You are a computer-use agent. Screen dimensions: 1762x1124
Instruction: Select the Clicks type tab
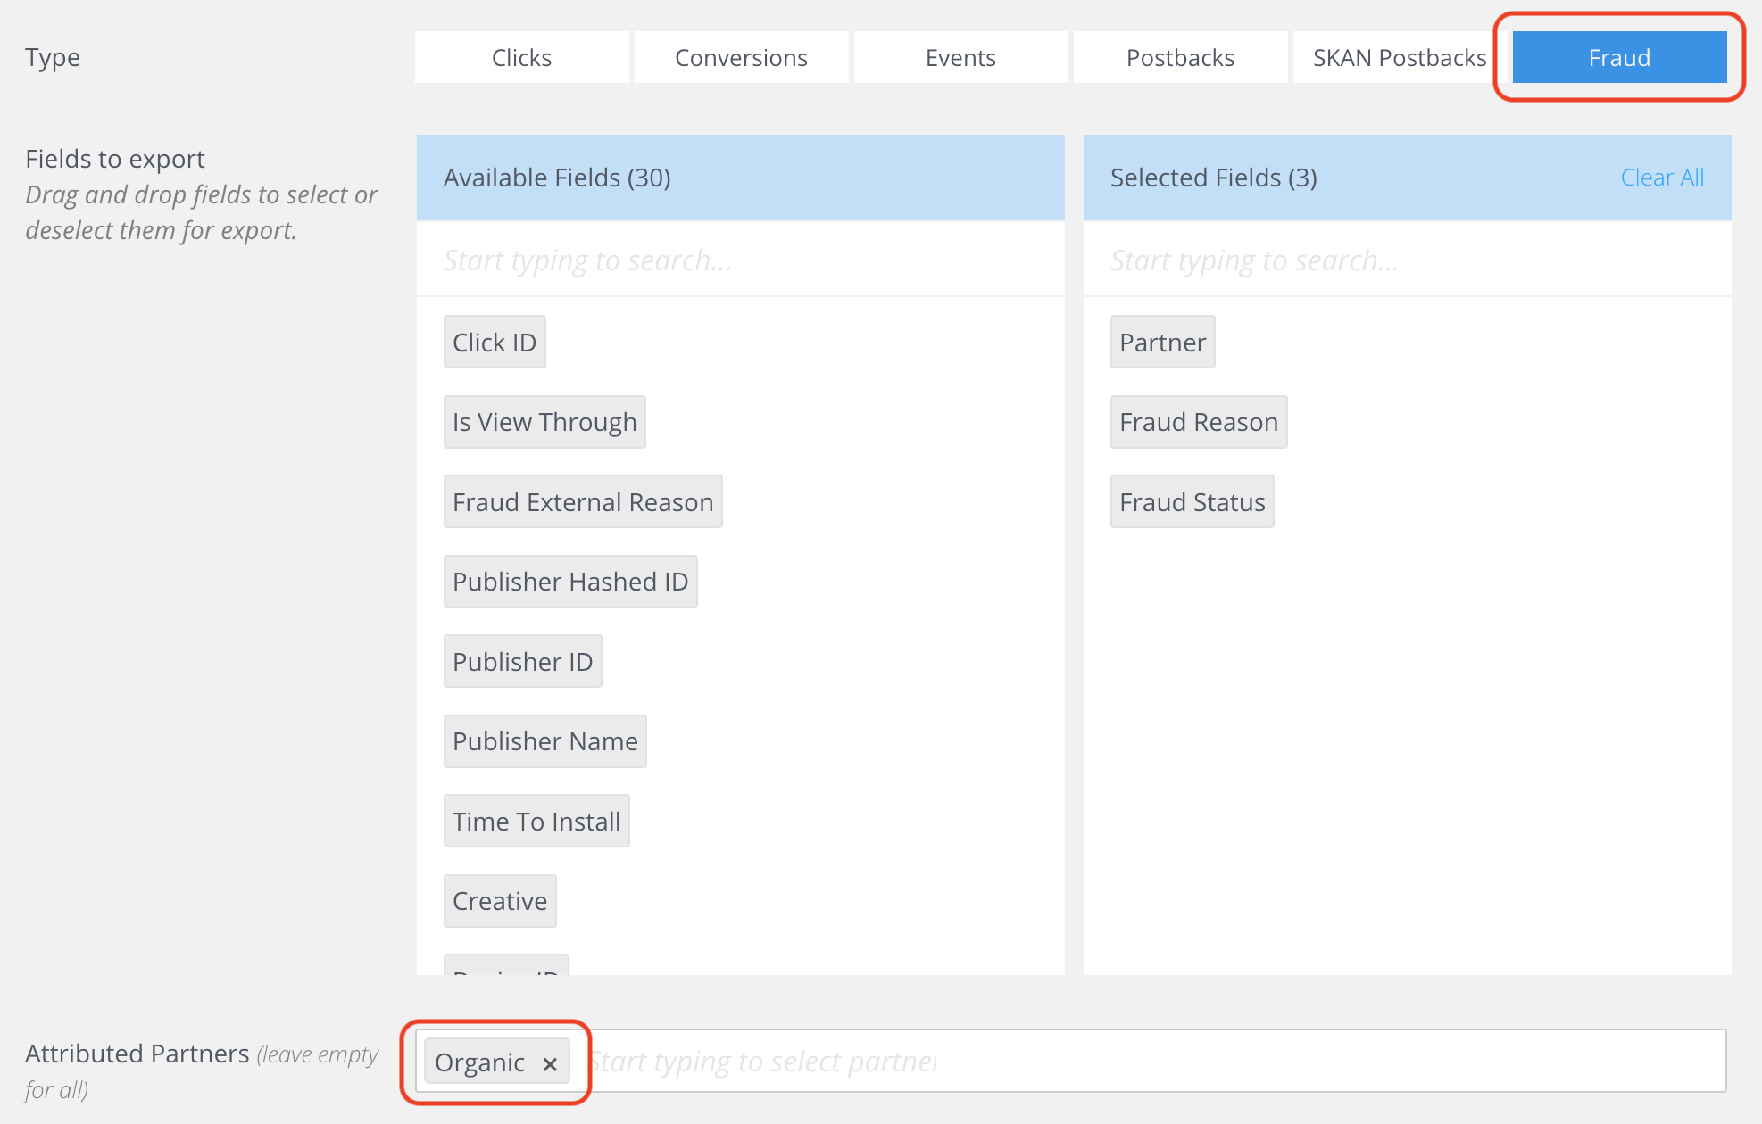click(x=521, y=58)
